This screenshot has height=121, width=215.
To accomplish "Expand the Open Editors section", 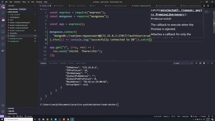I will pyautogui.click(x=13, y=9).
